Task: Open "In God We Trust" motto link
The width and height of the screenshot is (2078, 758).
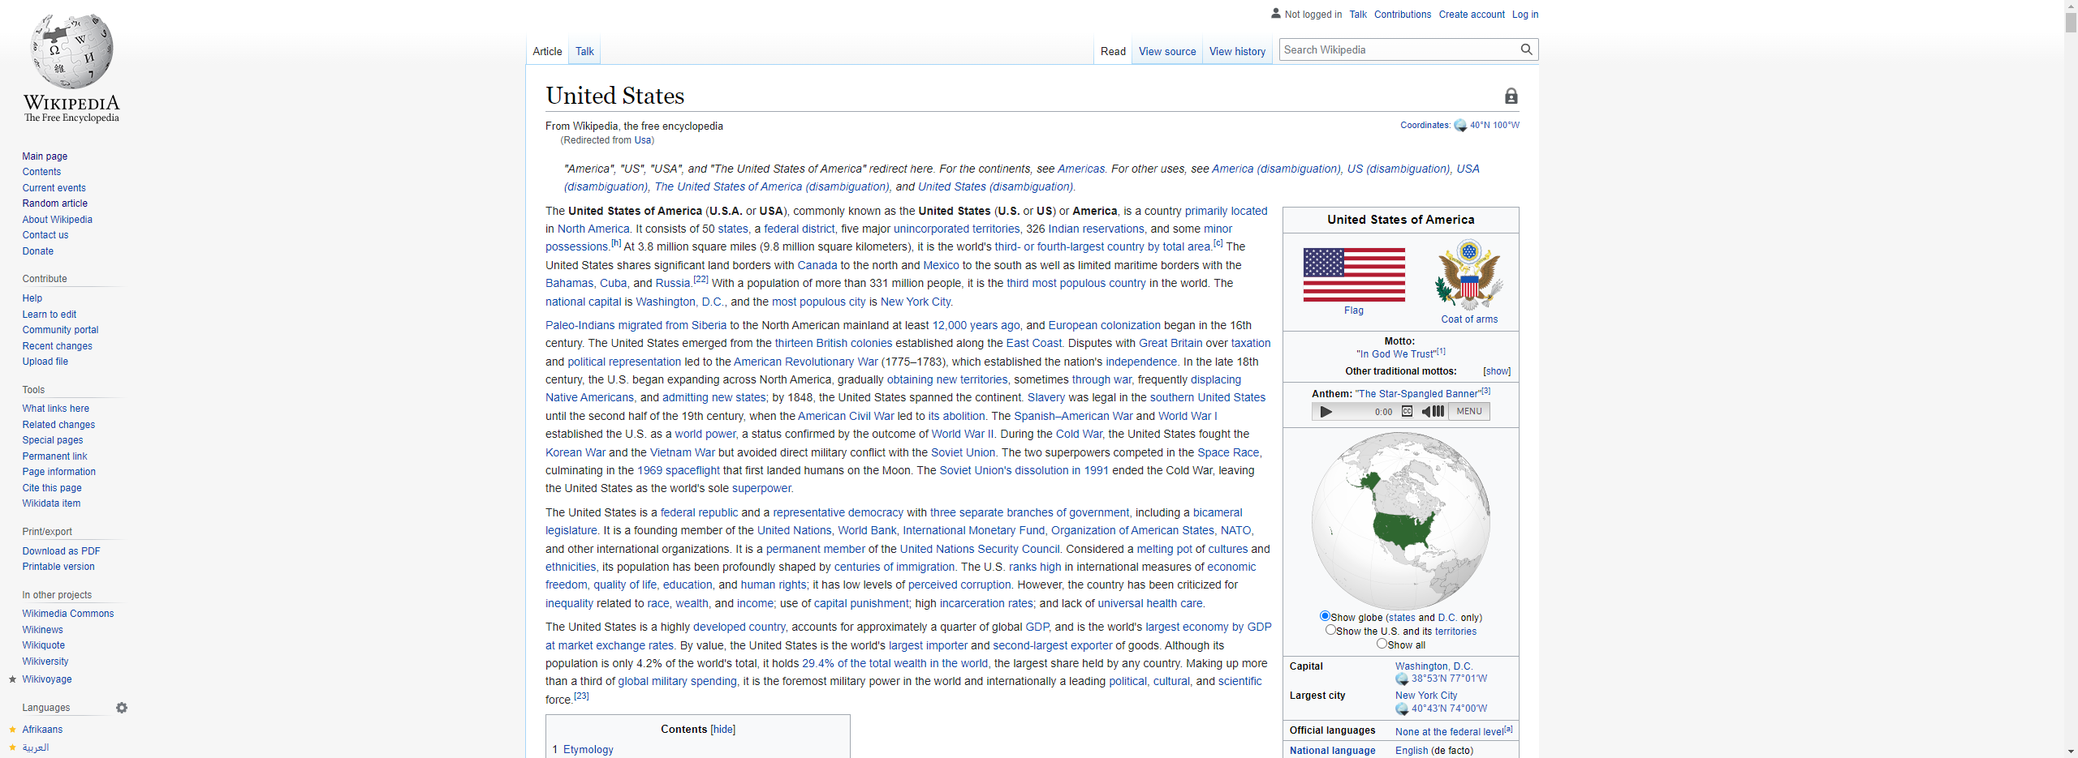Action: coord(1395,354)
